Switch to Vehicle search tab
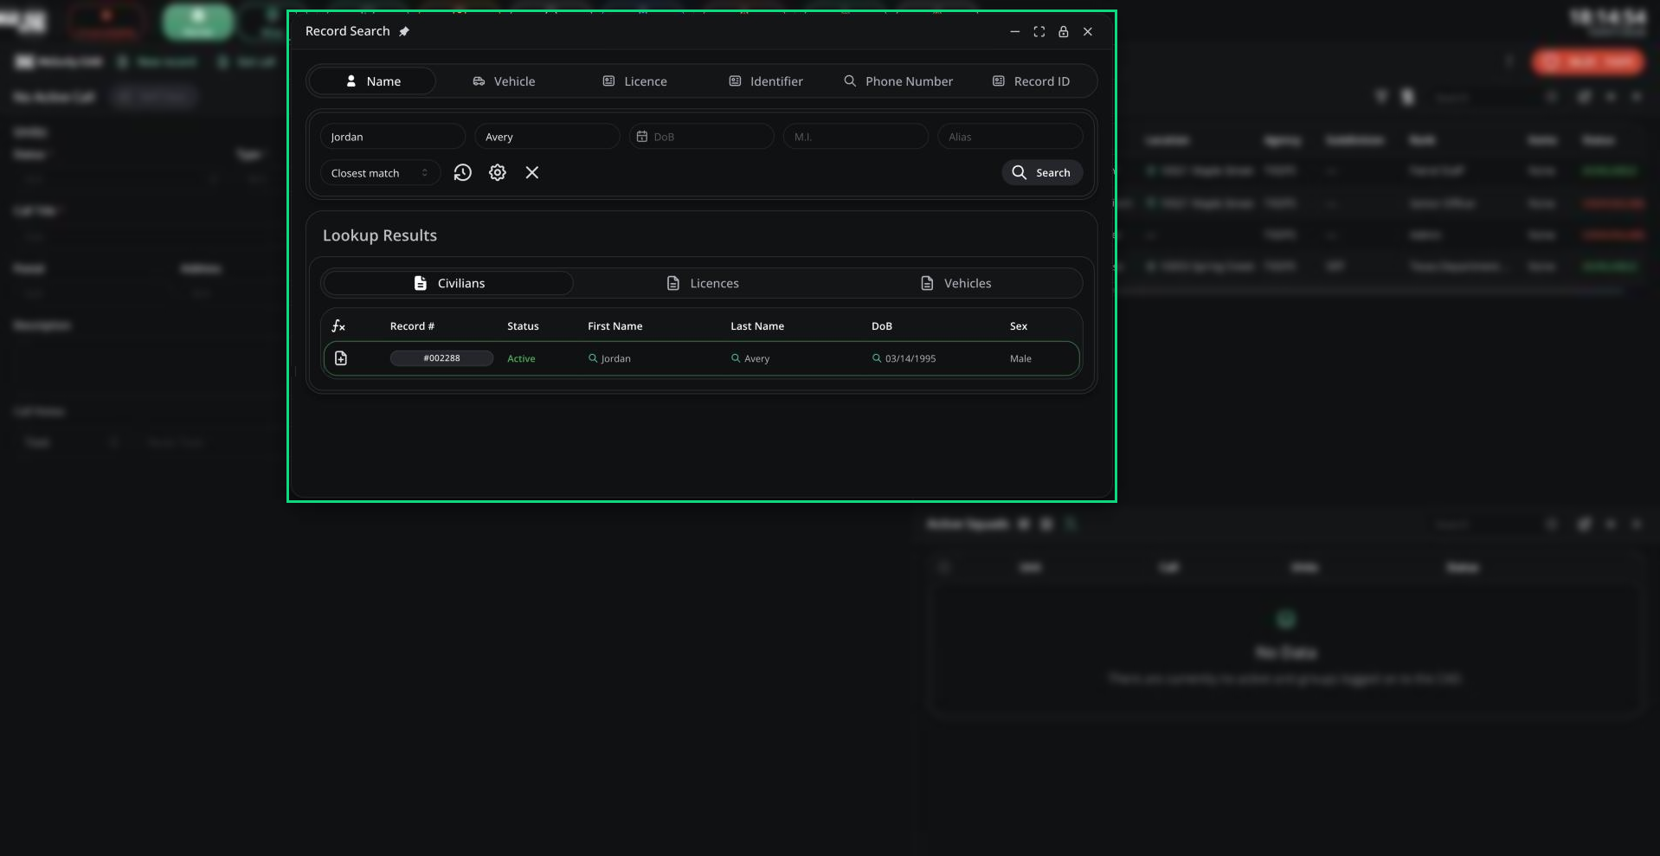This screenshot has width=1660, height=856. pos(504,81)
